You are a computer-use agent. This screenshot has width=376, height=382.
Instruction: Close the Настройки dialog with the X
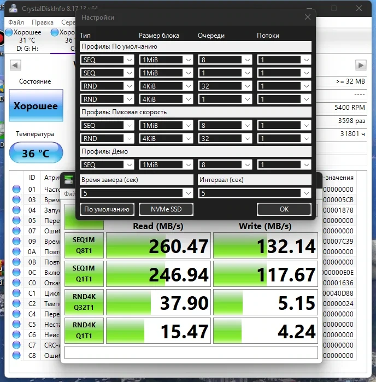[x=308, y=17]
